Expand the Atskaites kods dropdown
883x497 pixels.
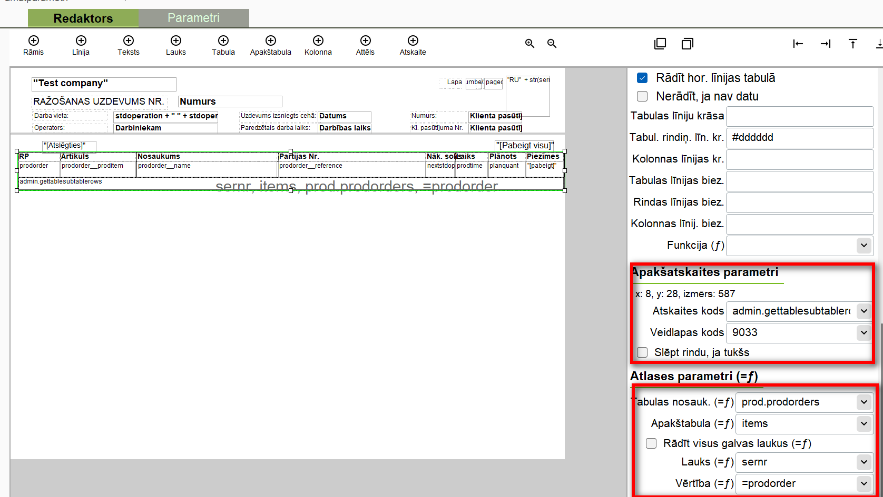coord(864,311)
